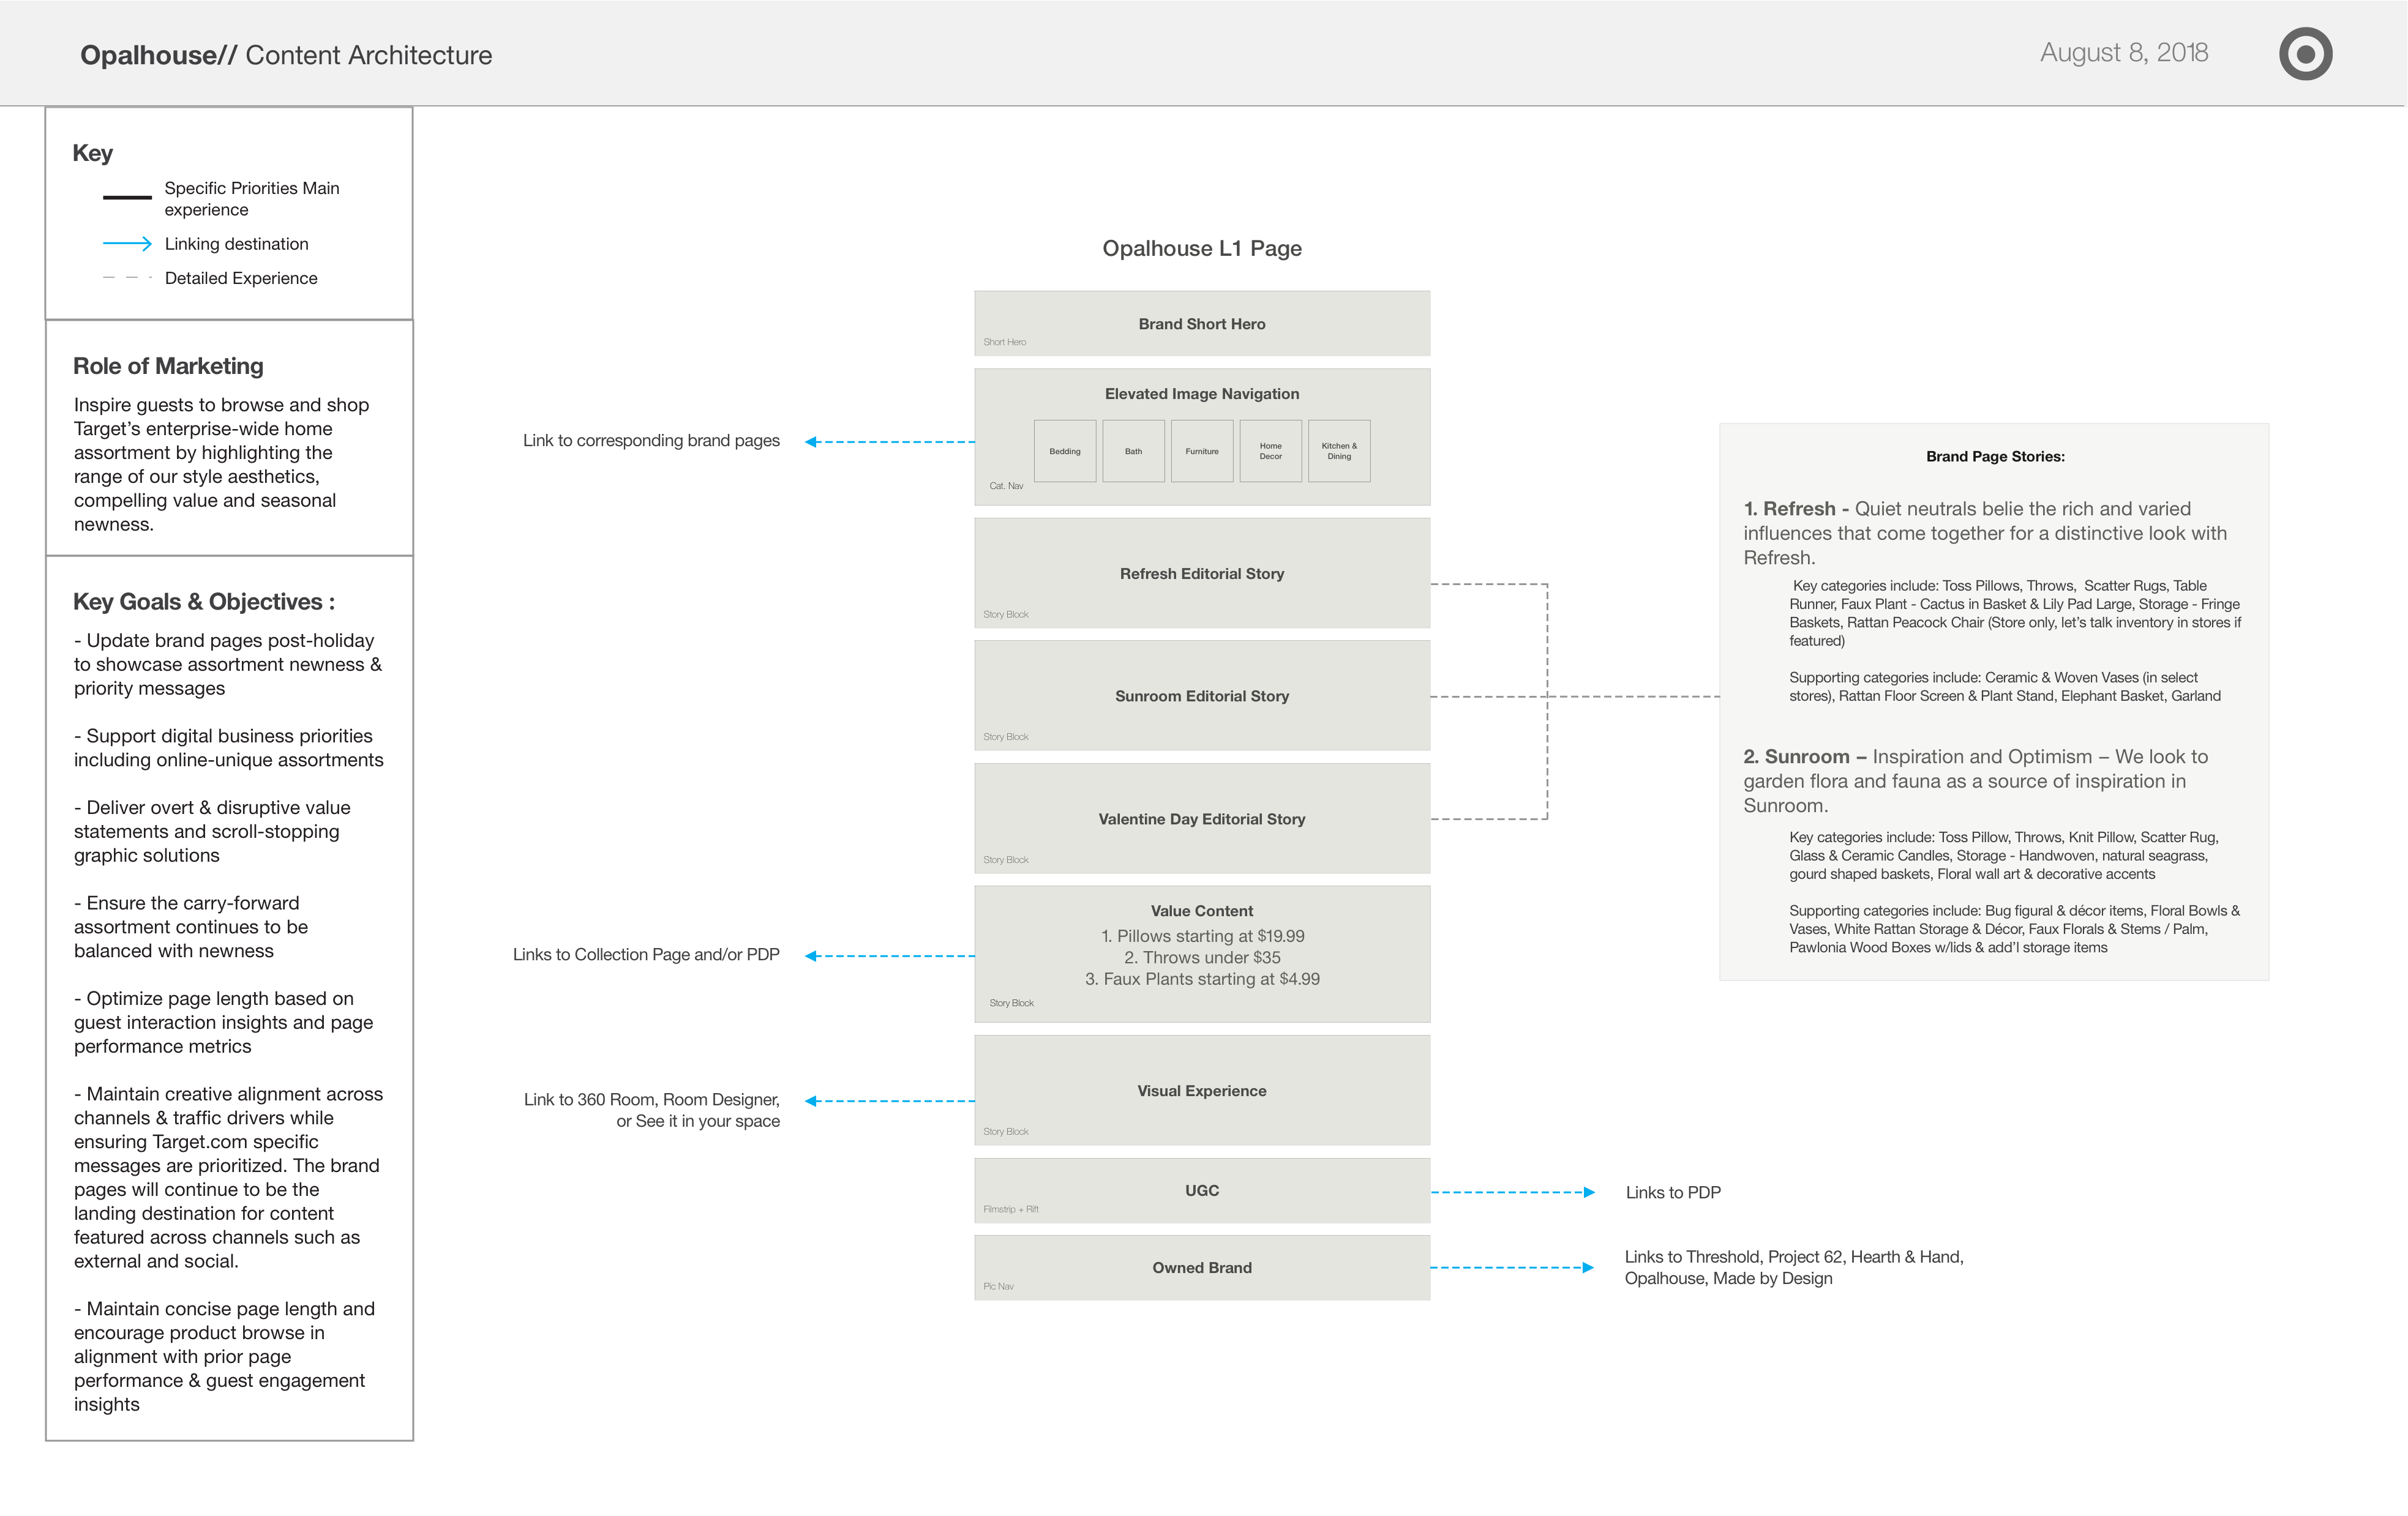This screenshot has height=1516, width=2408.
Task: Open the Valentine Day Editorial Story block
Action: (x=1202, y=818)
